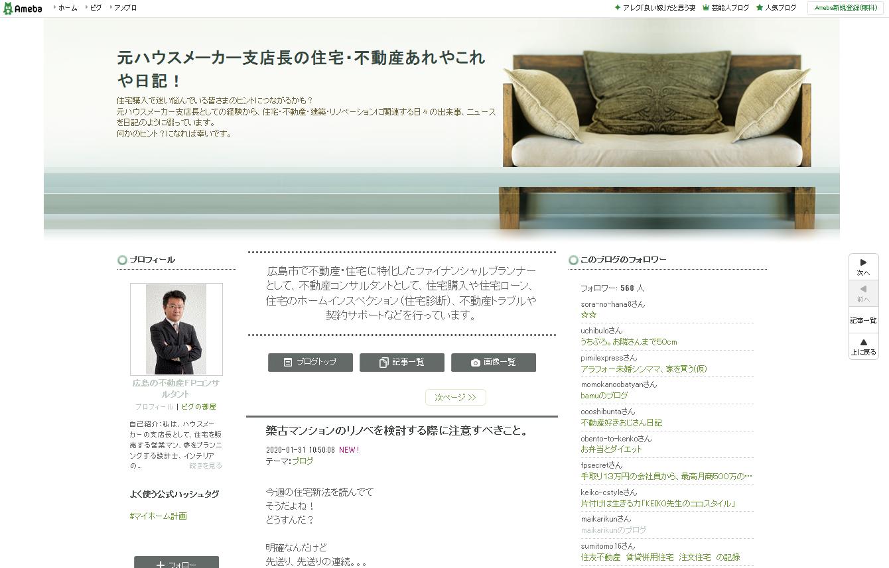
Task: Open the image list via camera icon
Action: 476,362
